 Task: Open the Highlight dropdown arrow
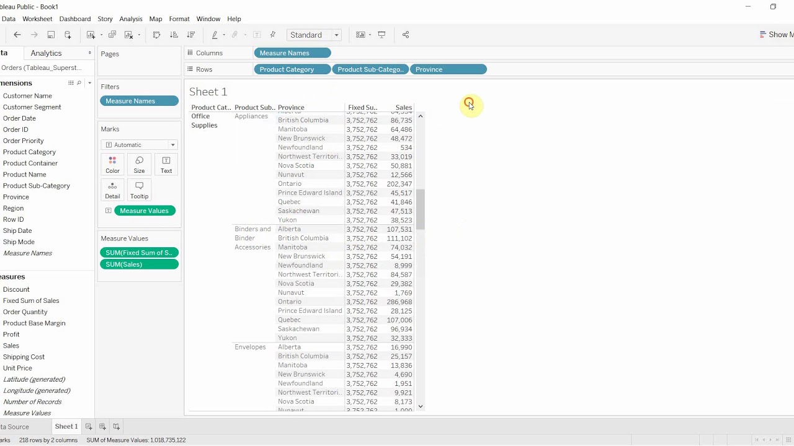pos(224,35)
